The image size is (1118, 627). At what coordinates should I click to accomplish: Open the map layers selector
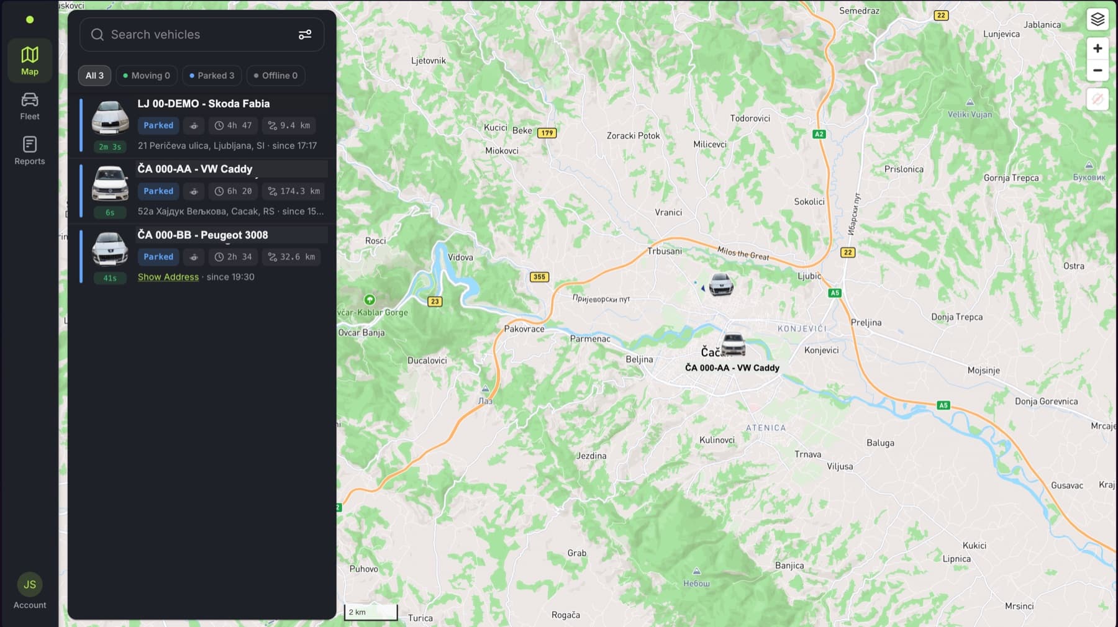[1098, 19]
